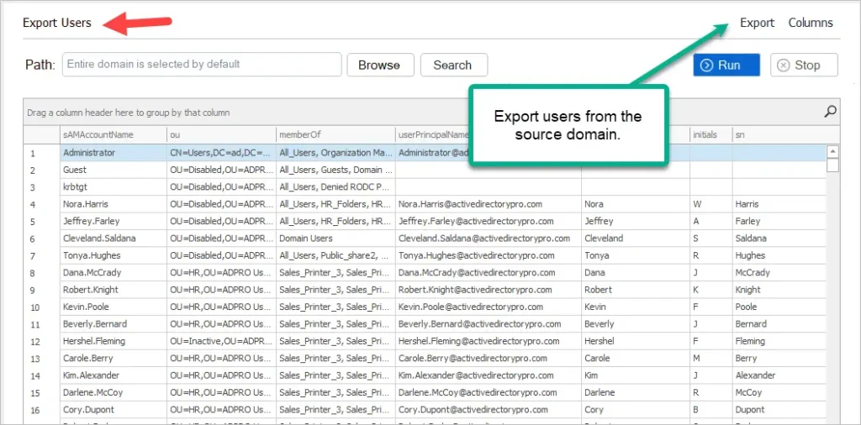Click the first name cell Carole
This screenshot has height=425, width=861.
[x=636, y=358]
